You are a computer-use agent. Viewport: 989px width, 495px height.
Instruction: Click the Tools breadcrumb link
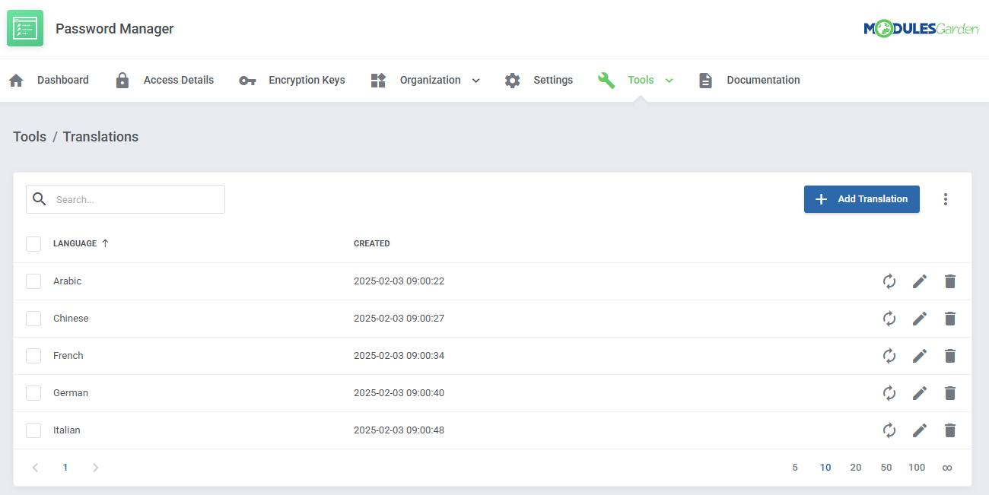[30, 137]
